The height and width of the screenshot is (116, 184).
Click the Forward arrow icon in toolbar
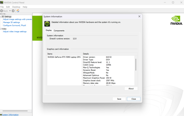point(13,11)
